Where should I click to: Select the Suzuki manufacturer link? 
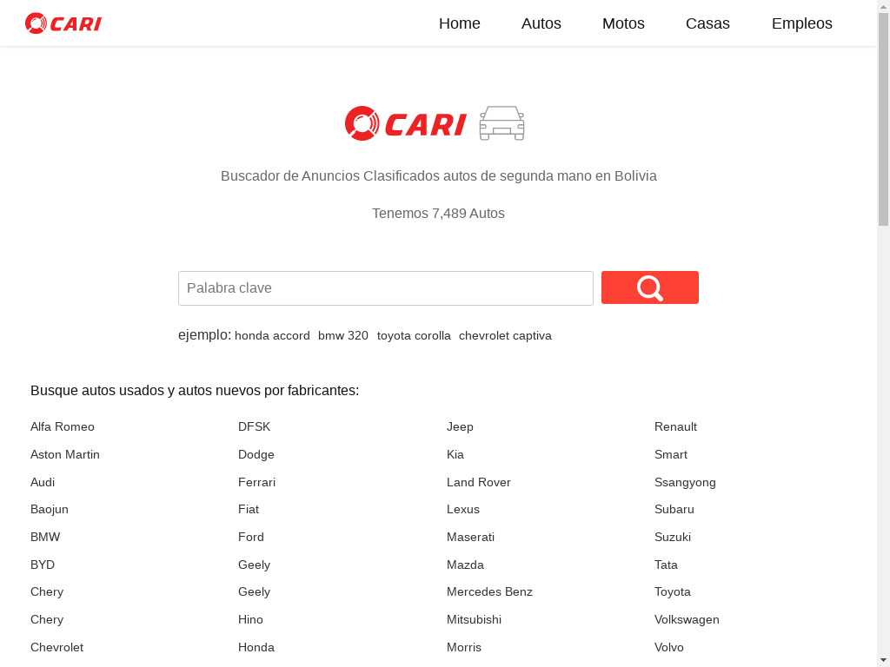coord(673,537)
